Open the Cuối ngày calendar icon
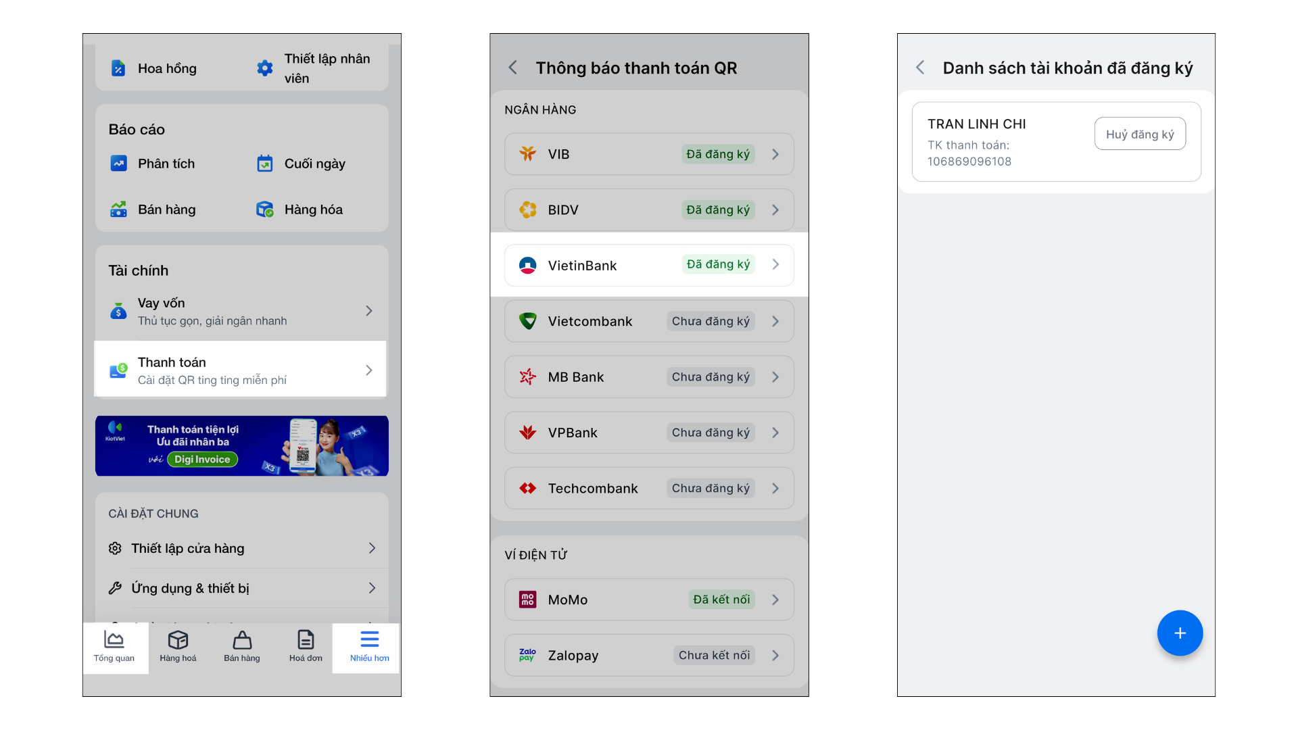 (265, 164)
